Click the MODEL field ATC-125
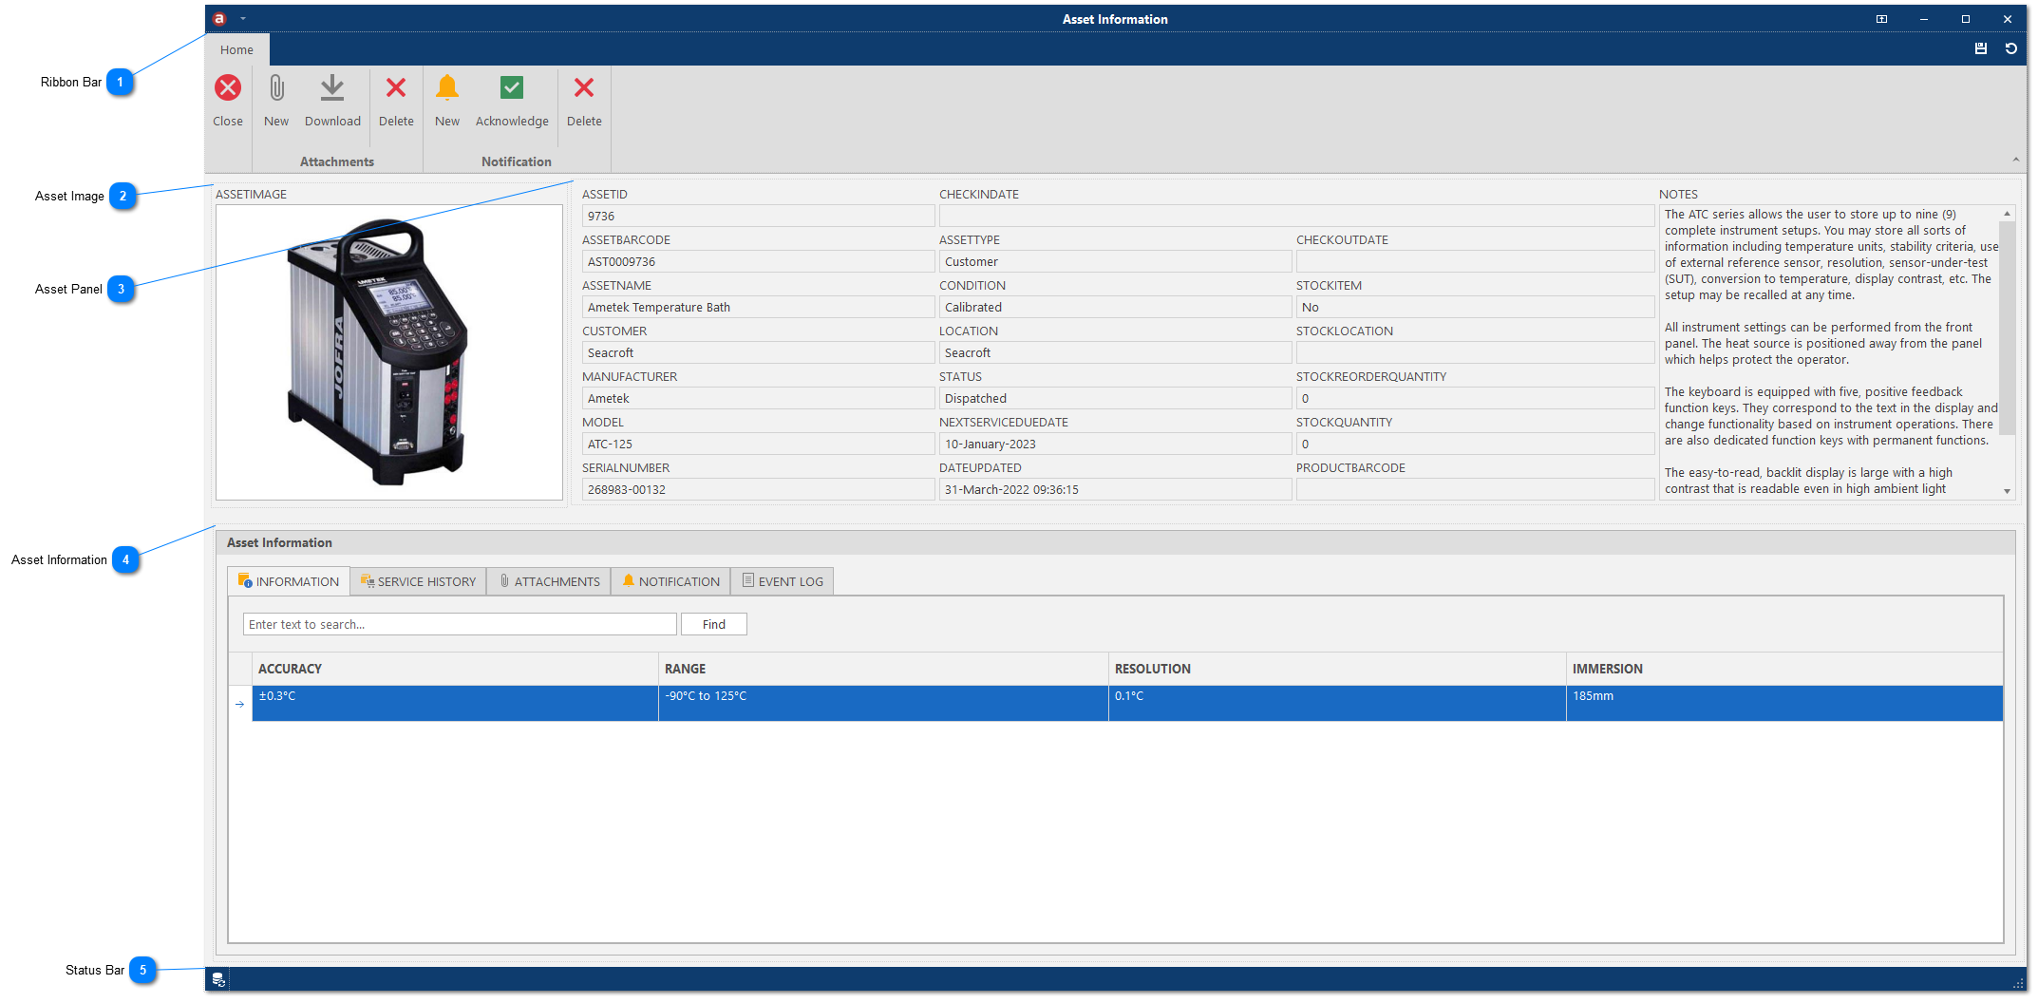The image size is (2038, 1003). 758,444
